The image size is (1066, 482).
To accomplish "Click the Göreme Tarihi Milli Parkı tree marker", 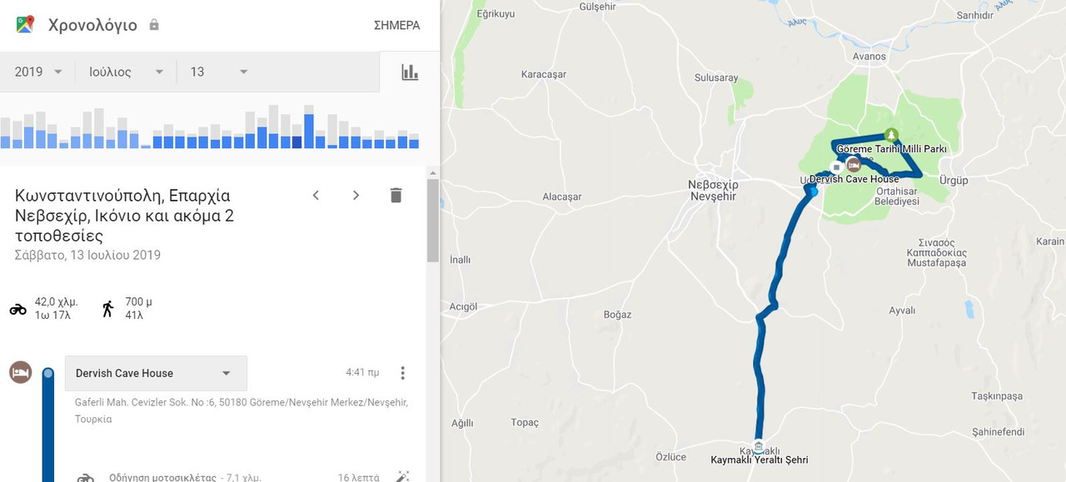I will point(891,134).
